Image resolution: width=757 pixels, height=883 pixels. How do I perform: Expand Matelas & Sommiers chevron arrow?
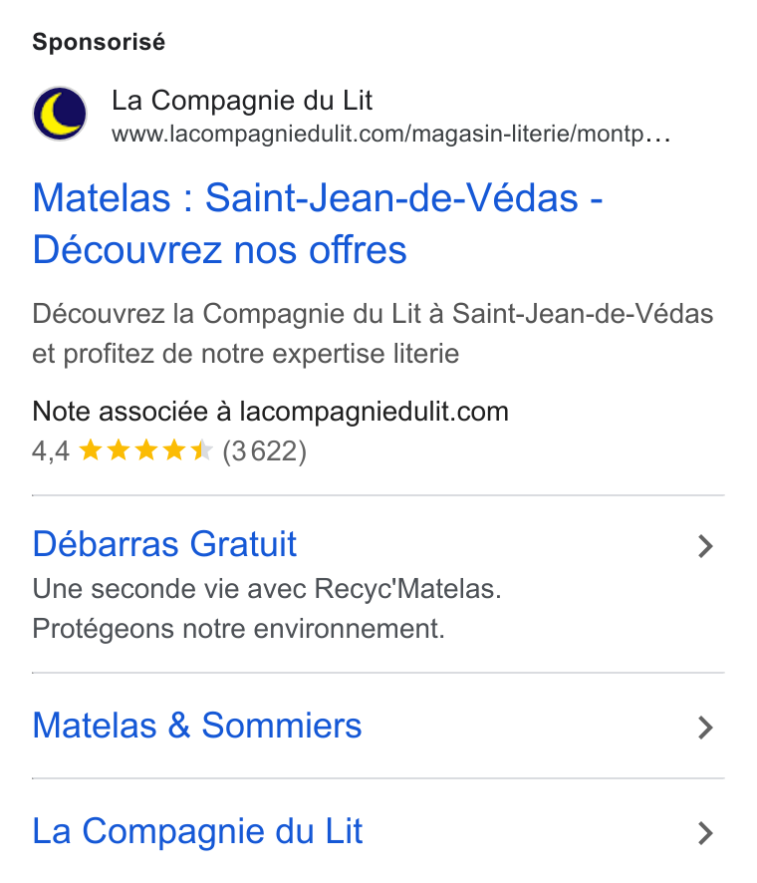[x=705, y=728]
